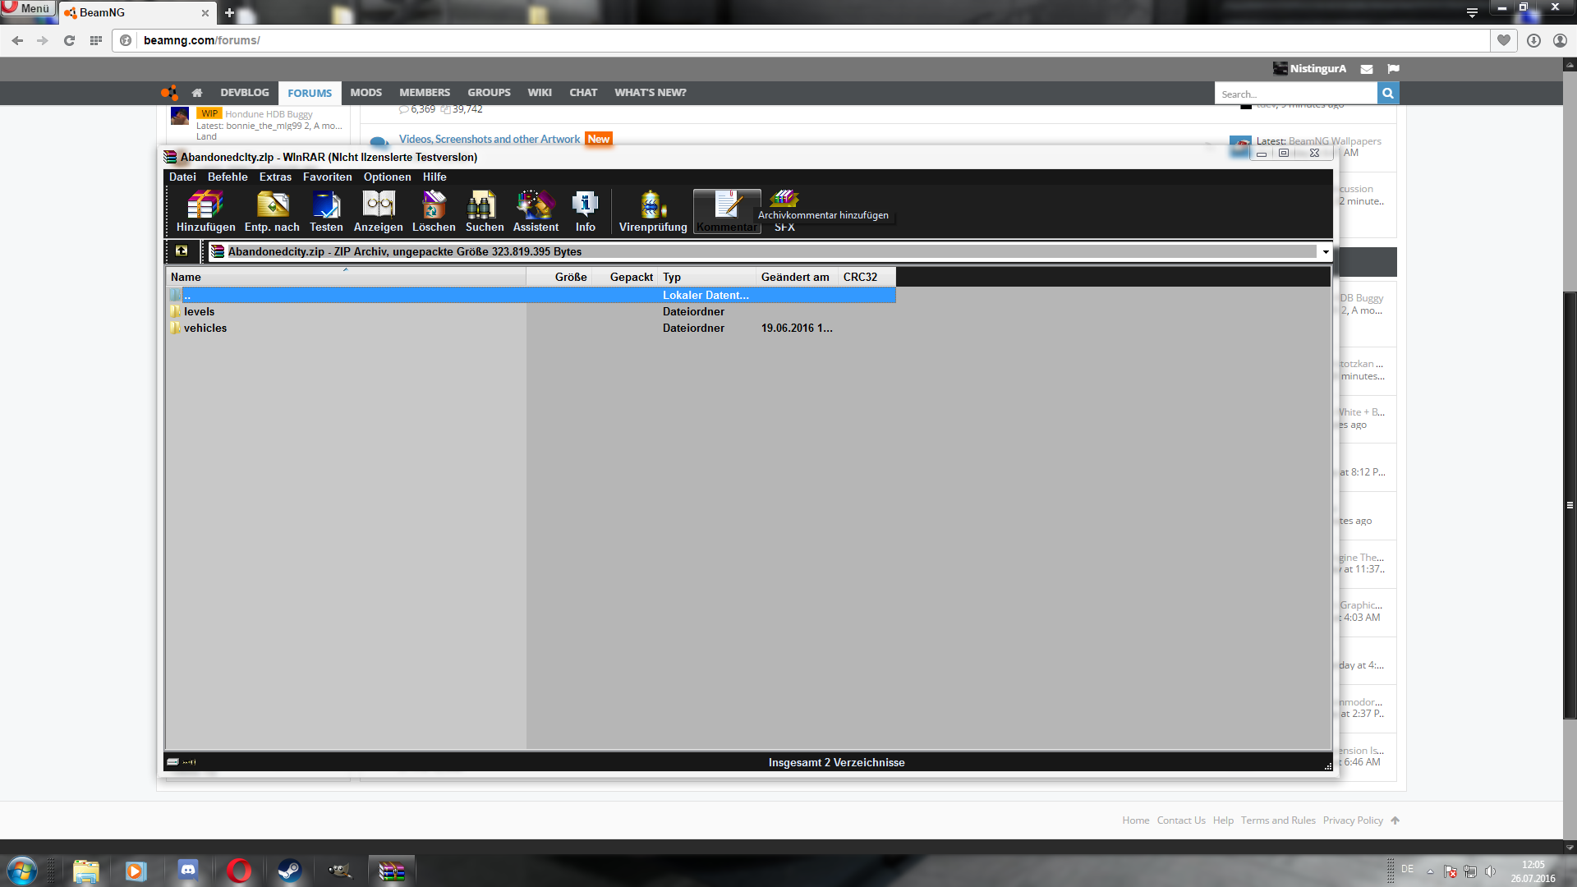Open the browser speed dial grid icon
This screenshot has width=1577, height=887.
tap(96, 40)
